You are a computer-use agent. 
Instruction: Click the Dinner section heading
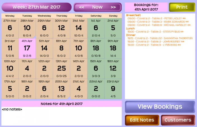131,35
